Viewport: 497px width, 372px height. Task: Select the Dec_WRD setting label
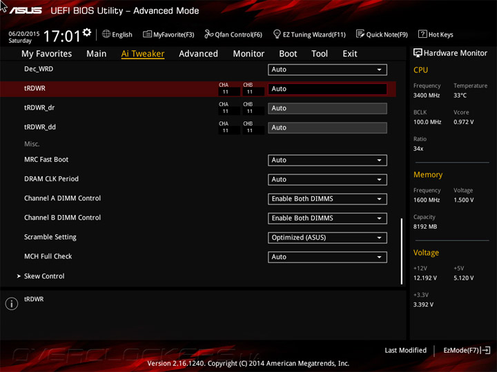point(39,69)
